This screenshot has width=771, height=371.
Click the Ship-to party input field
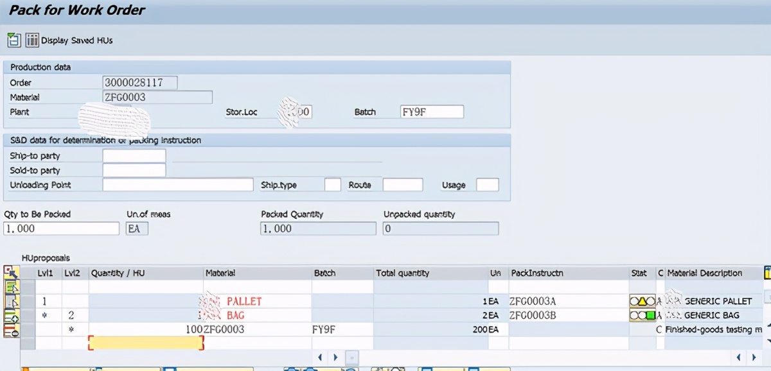(134, 156)
